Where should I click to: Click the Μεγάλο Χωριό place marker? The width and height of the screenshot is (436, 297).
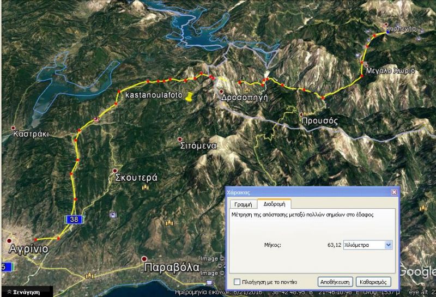click(x=366, y=64)
